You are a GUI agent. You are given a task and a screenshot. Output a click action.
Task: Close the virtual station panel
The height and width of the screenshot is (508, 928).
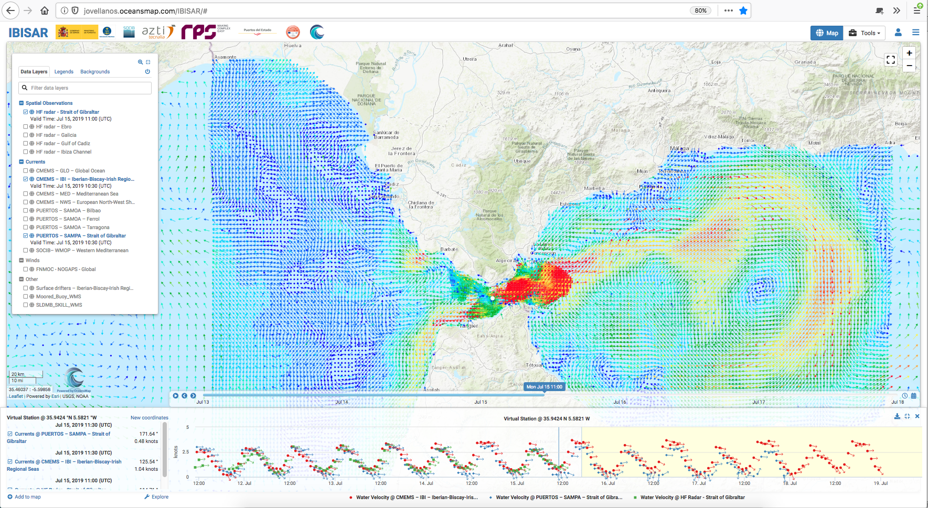[917, 416]
